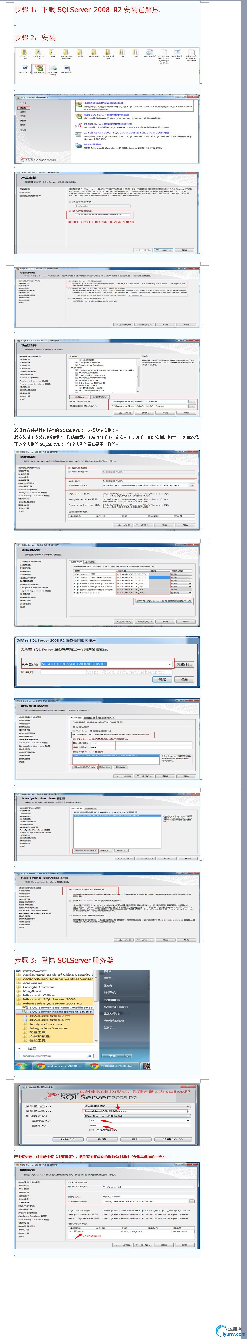This screenshot has width=247, height=1339.
Task: Open Installation page in SQL Server Installation Center
Action: tap(23, 107)
